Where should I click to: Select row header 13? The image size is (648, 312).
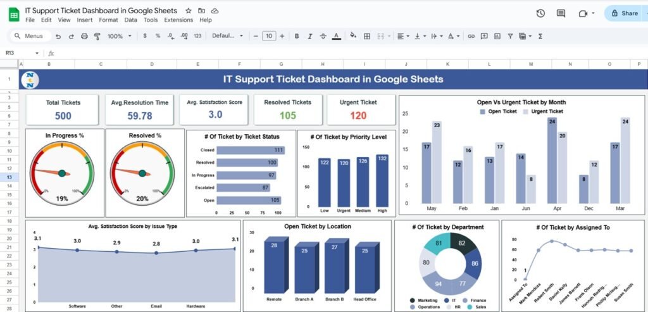coord(9,177)
